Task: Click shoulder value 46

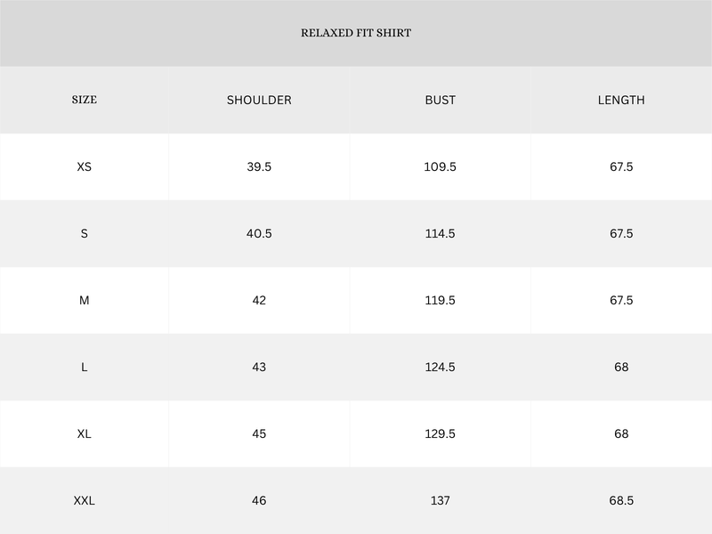Action: (x=259, y=500)
